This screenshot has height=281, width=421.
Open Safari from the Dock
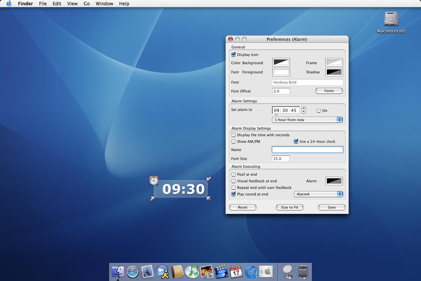click(x=133, y=272)
